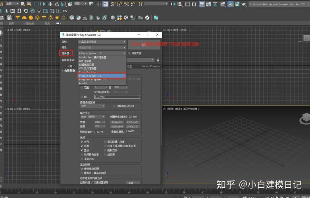Select the Rotate transform tool
The height and width of the screenshot is (198, 310).
point(57,4)
